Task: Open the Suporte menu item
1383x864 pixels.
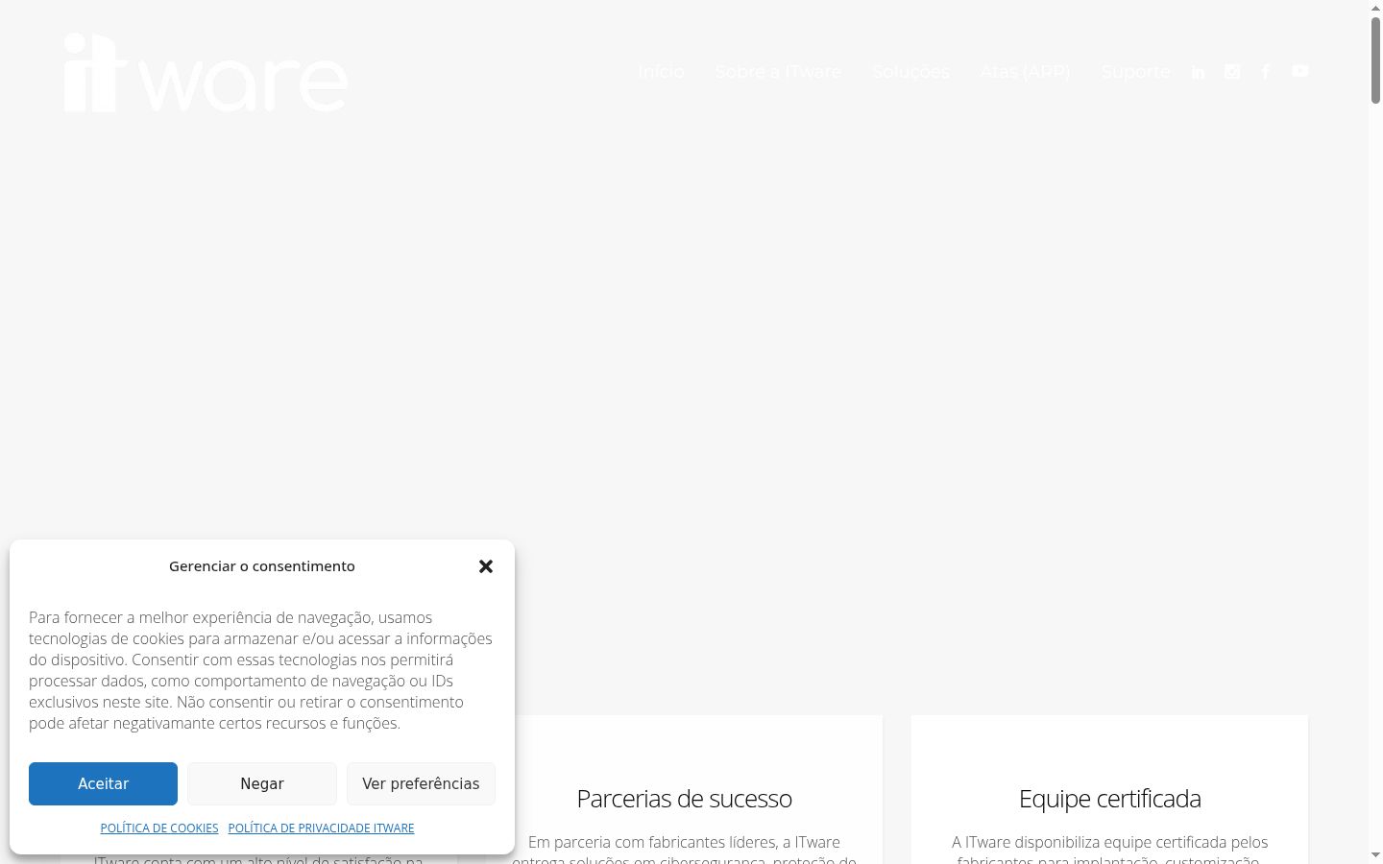Action: (1135, 72)
